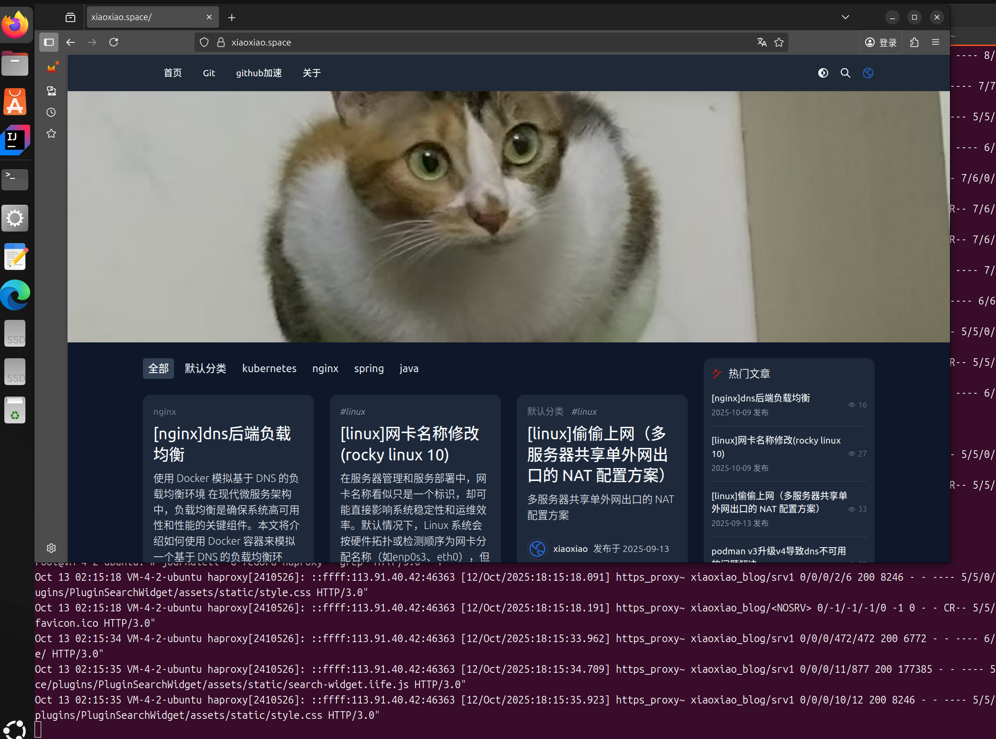
Task: Select the kubernetes category tab
Action: pyautogui.click(x=269, y=368)
